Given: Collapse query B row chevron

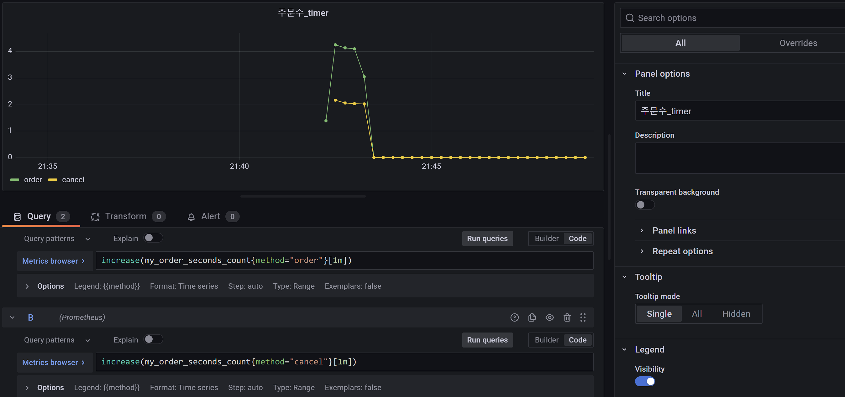Looking at the screenshot, I should 12,317.
